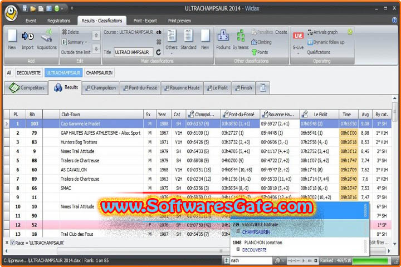Open dropdown arrow next to status search icon
401x267 pixels.
pyautogui.click(x=283, y=261)
